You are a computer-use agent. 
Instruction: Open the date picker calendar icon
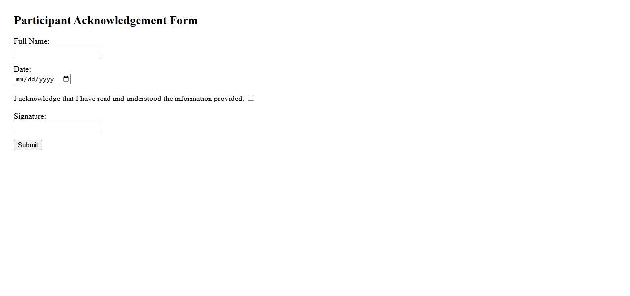click(66, 79)
